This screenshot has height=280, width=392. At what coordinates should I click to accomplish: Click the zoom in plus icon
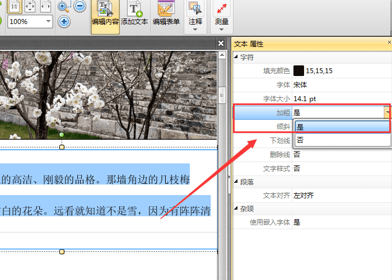pyautogui.click(x=64, y=22)
